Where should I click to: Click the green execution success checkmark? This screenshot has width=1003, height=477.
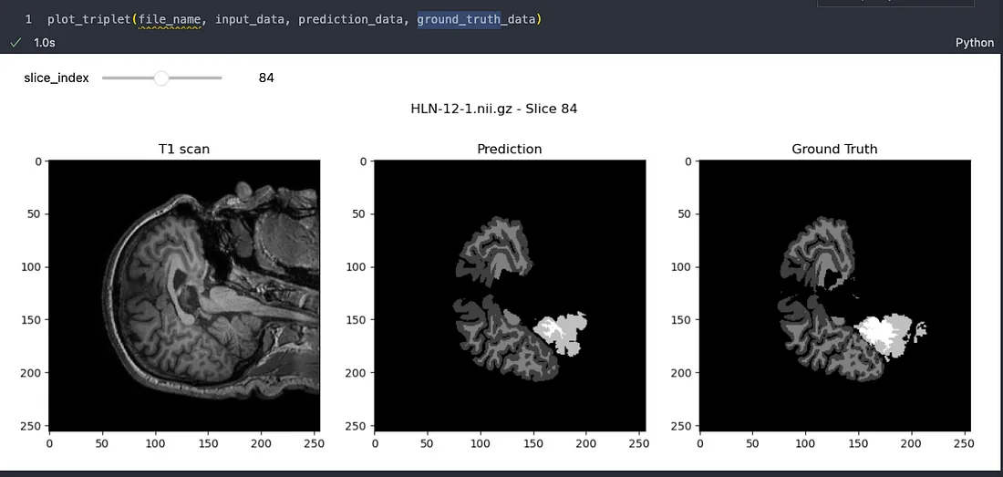tap(15, 43)
